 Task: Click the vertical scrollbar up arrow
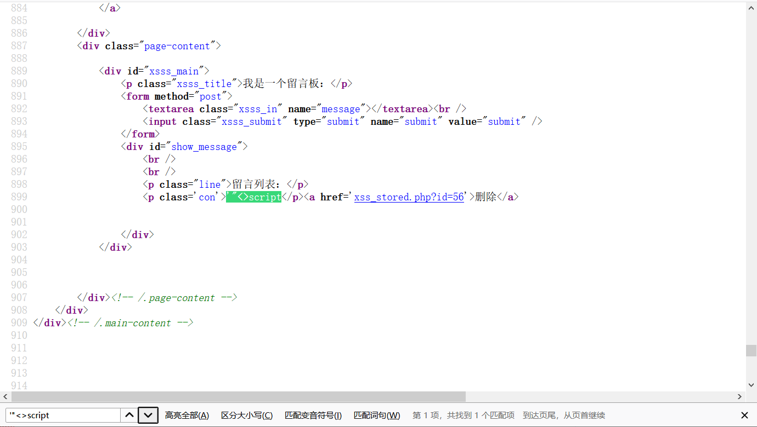[751, 8]
